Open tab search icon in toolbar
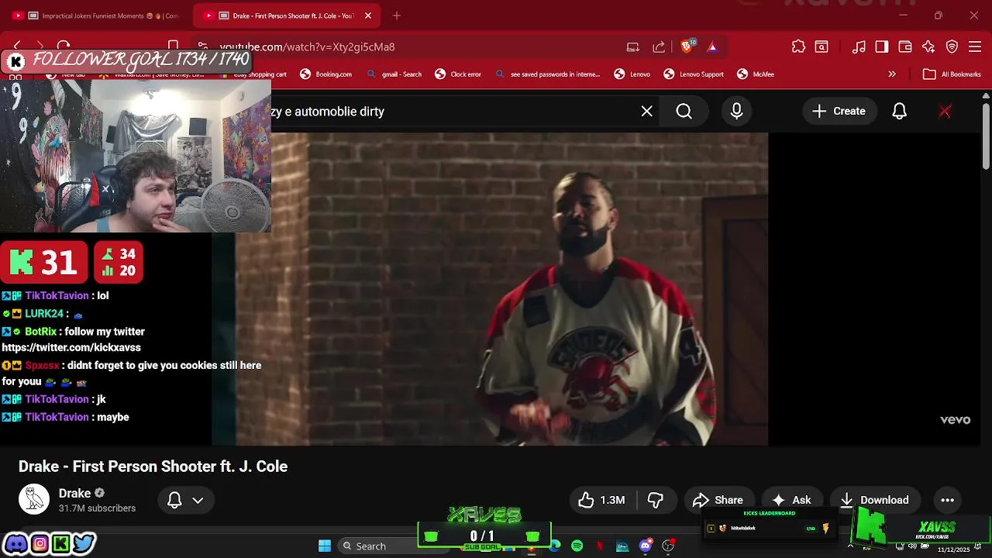Viewport: 992px width, 558px height. click(x=821, y=47)
